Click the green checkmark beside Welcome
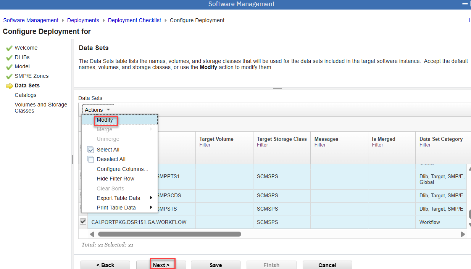 [x=9, y=48]
